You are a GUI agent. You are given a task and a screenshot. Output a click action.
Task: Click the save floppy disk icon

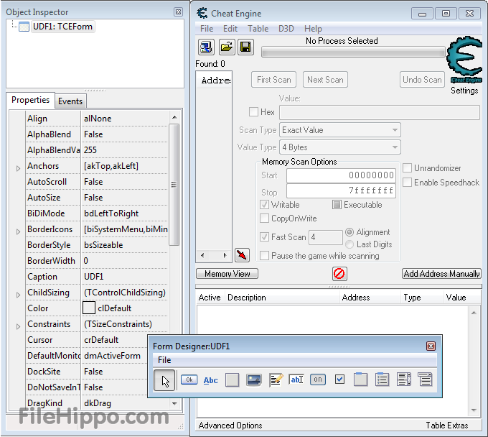pos(246,47)
